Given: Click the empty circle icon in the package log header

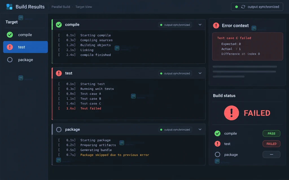Looking at the screenshot, I should (59, 129).
